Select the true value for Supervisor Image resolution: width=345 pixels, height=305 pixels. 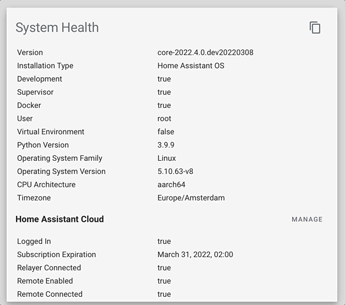[x=164, y=92]
